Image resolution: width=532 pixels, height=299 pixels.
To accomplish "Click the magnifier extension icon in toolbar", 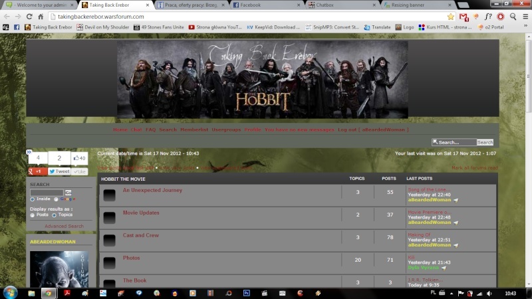I will [513, 17].
